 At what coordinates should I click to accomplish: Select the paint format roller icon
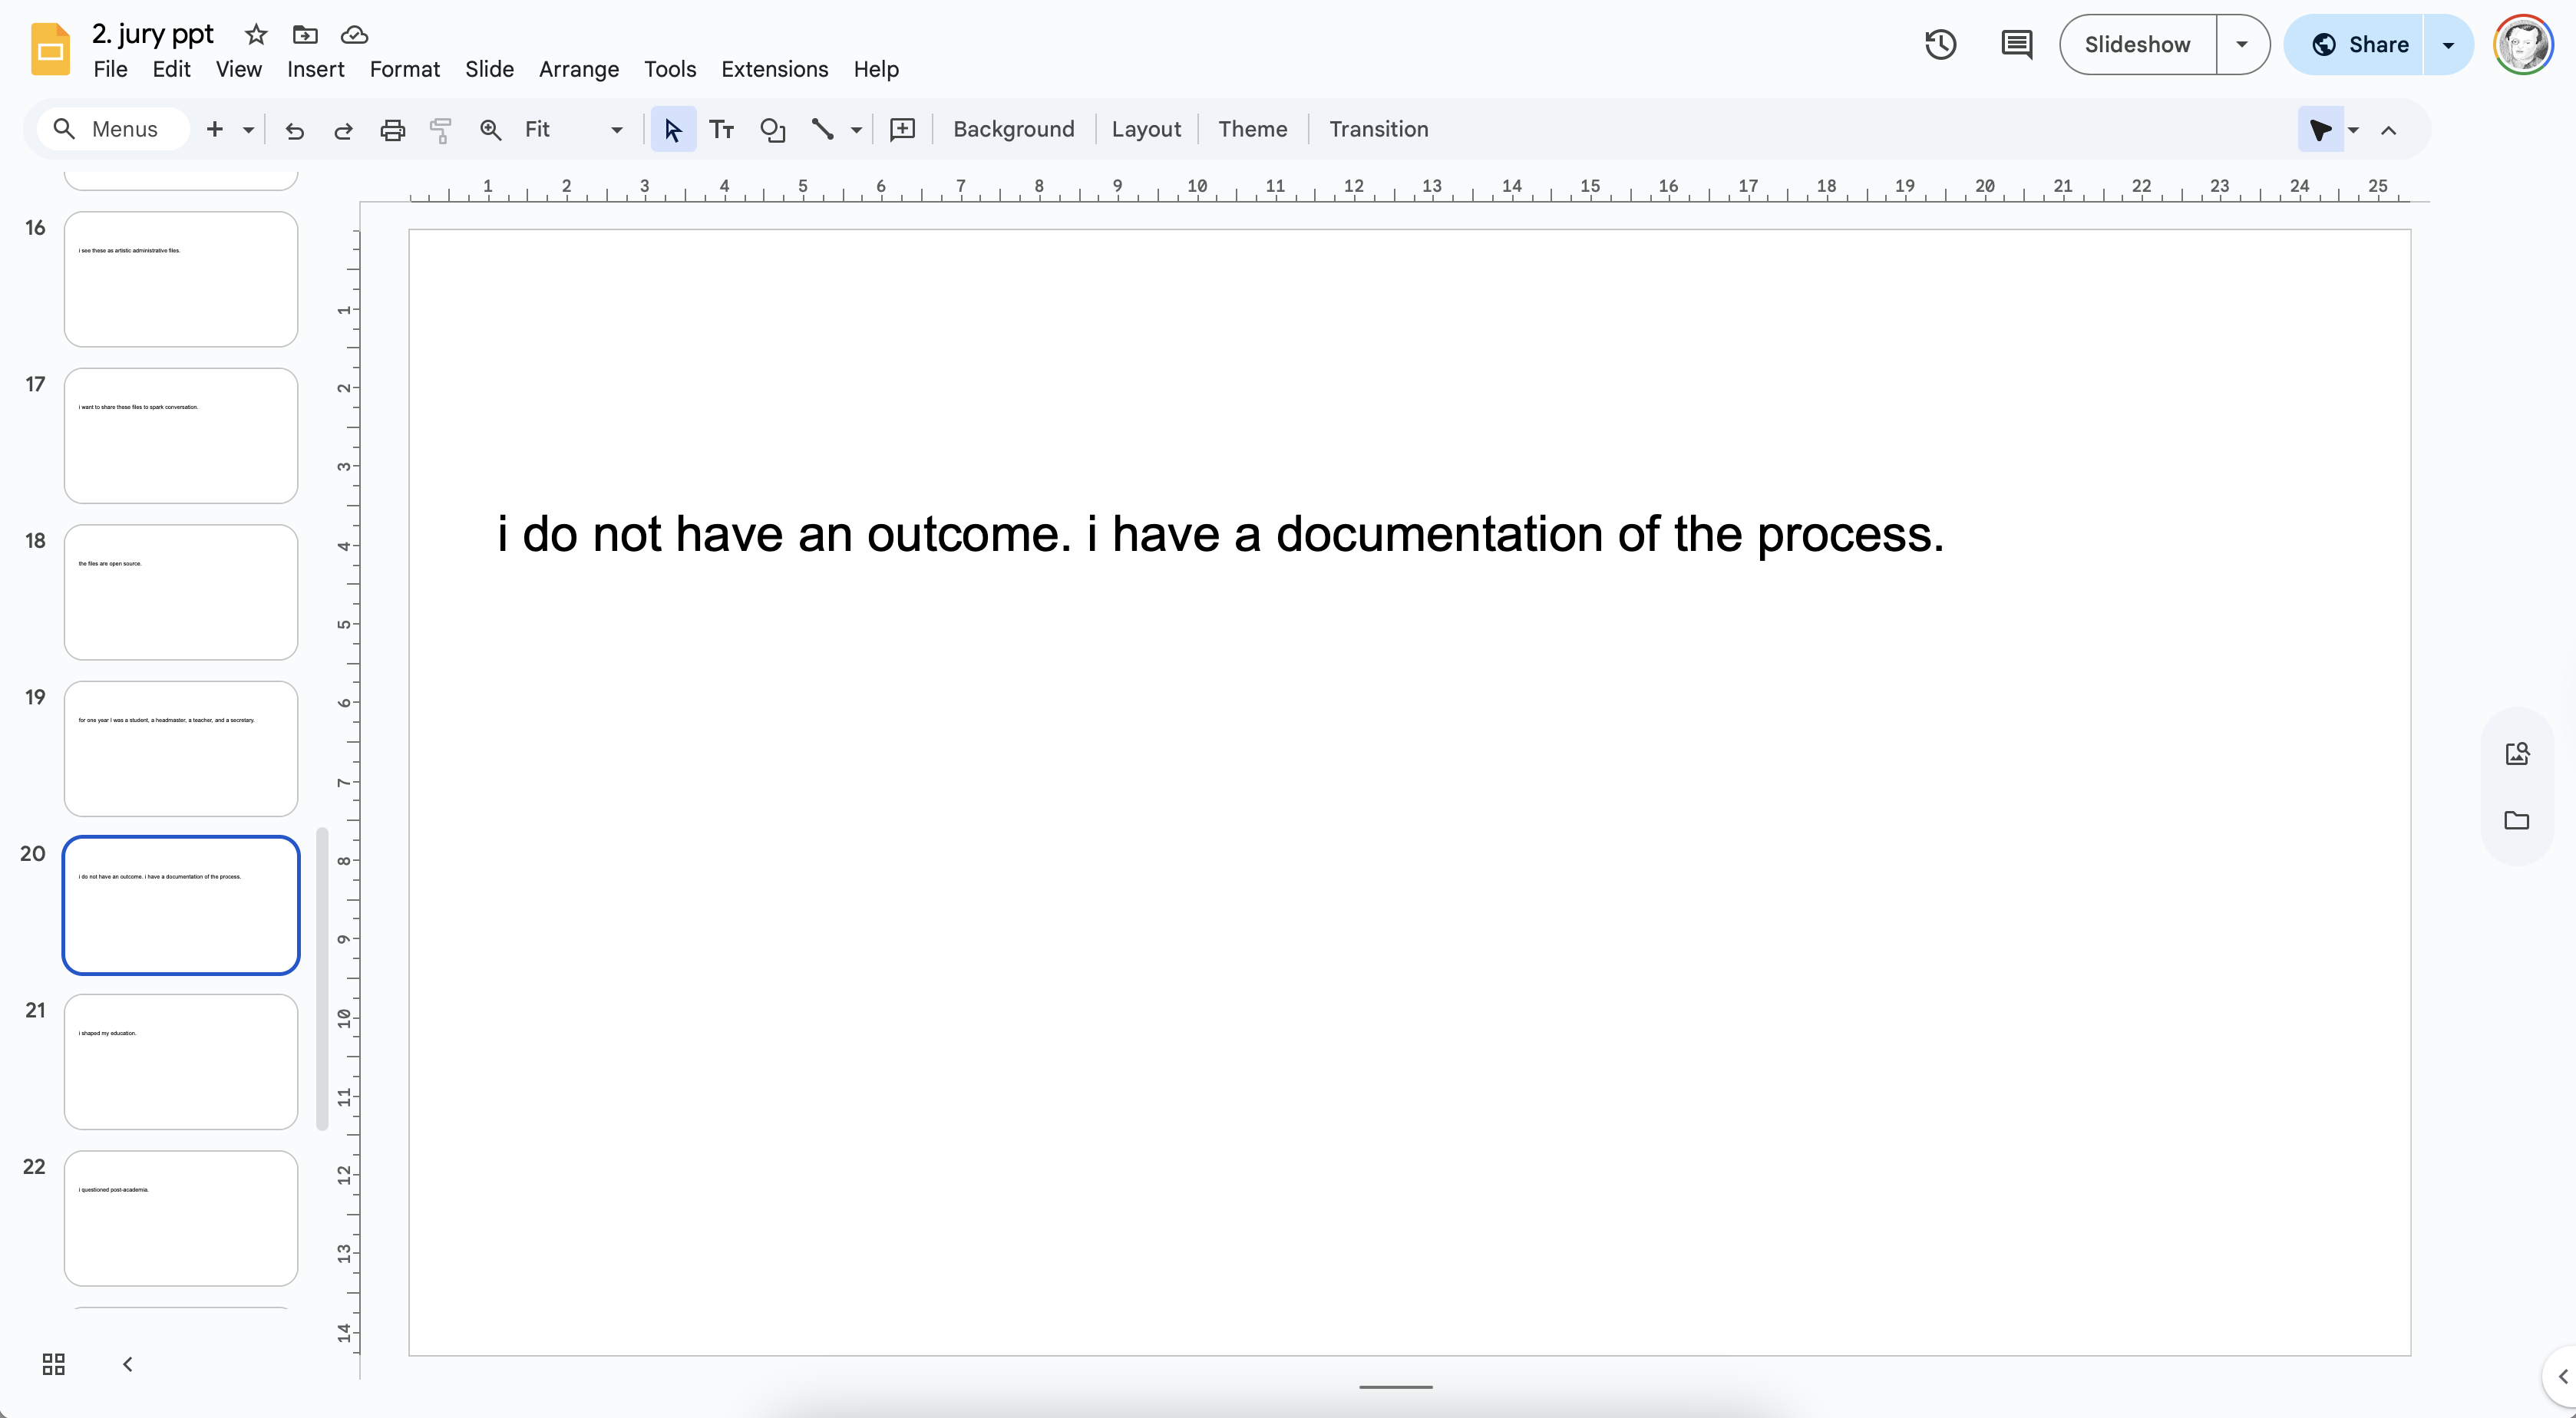tap(440, 130)
